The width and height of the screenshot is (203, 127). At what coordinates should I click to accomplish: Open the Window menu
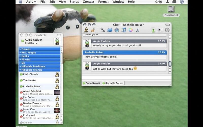118,2
